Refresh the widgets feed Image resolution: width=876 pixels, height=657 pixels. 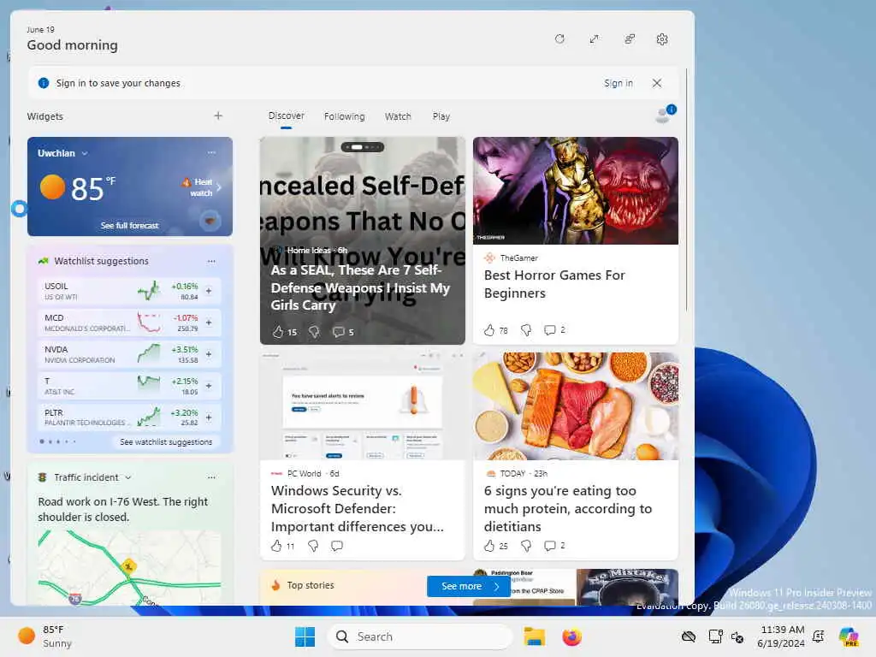[559, 39]
